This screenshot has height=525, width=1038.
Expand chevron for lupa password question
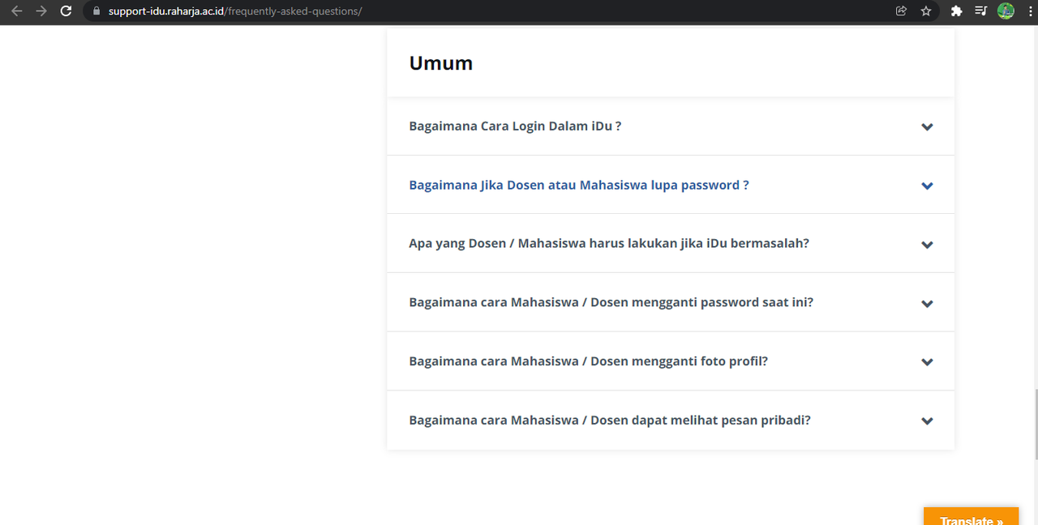927,186
